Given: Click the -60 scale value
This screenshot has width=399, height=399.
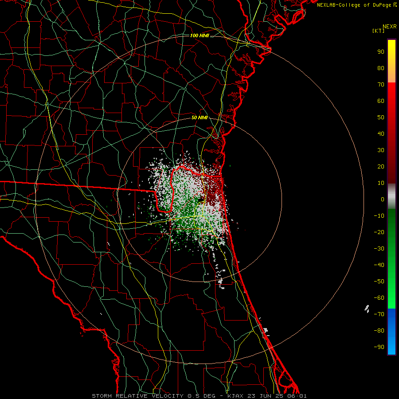Looking at the screenshot, I should tap(379, 298).
